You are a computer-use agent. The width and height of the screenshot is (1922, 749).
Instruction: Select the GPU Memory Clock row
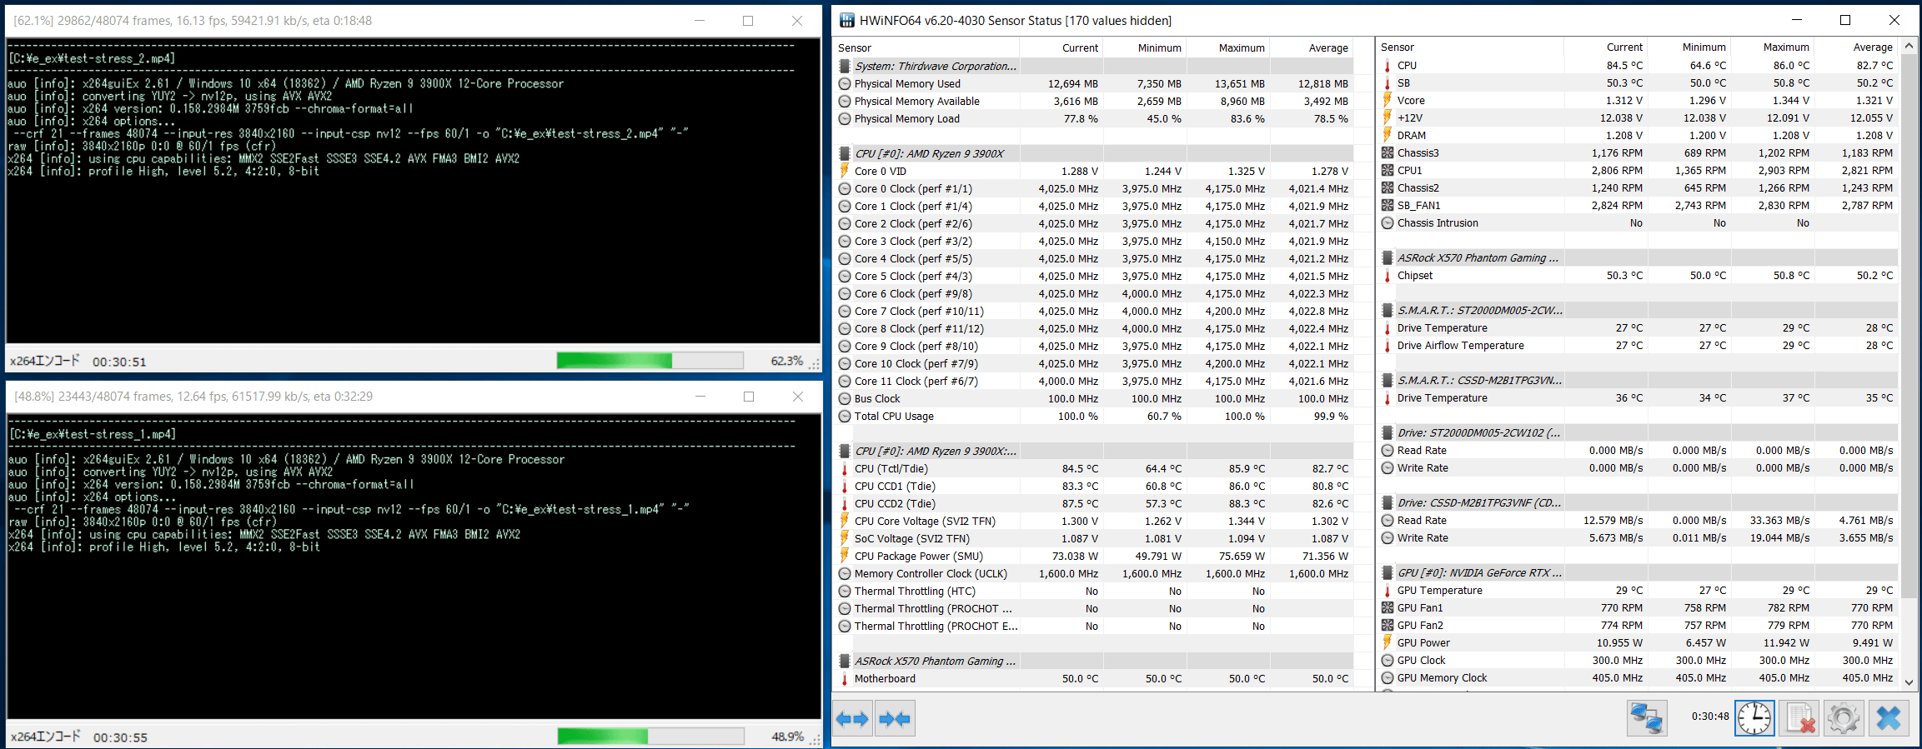pyautogui.click(x=1638, y=677)
